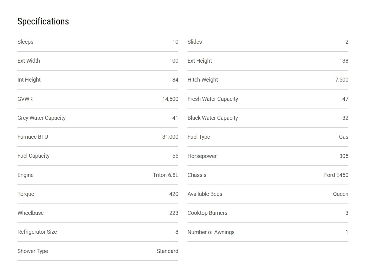The width and height of the screenshot is (367, 275).
Task: Select the Wheelbase value 223
Action: coord(174,213)
